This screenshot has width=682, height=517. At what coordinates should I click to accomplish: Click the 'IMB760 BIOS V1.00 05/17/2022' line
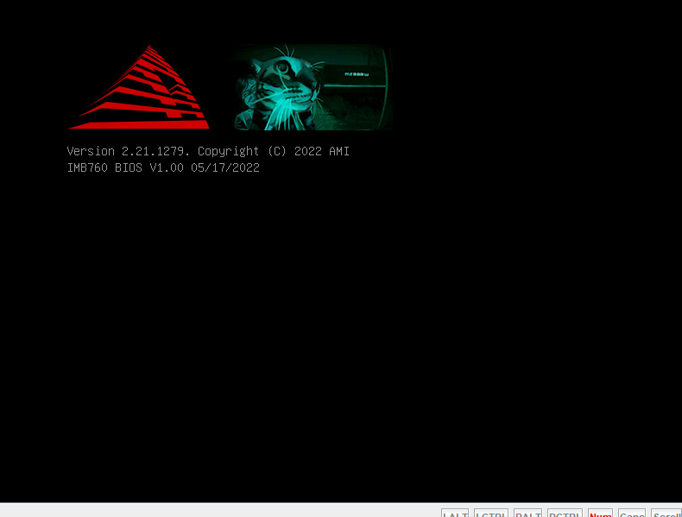coord(163,167)
